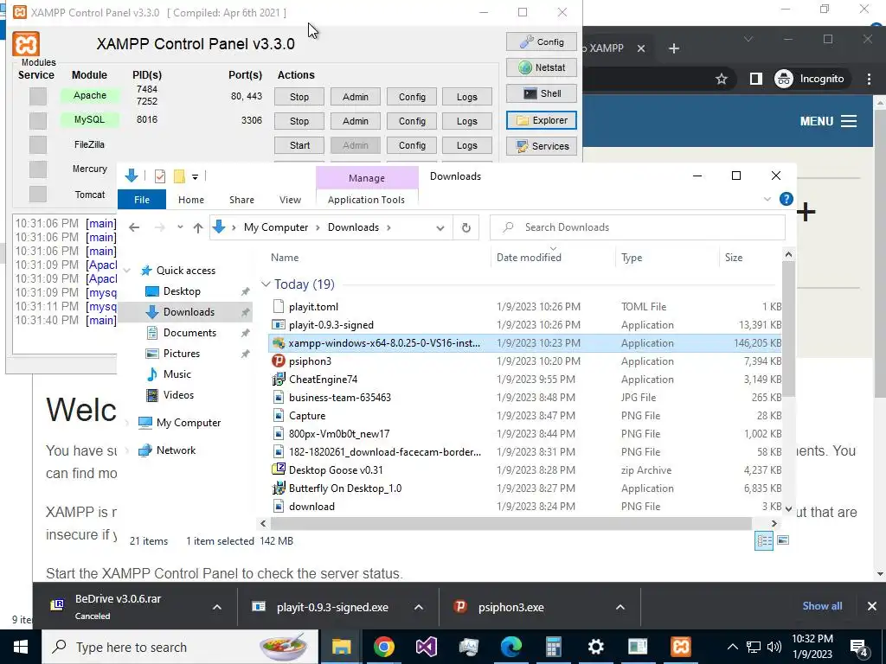
Task: Open recent locations dropdown arrow
Action: tap(180, 227)
